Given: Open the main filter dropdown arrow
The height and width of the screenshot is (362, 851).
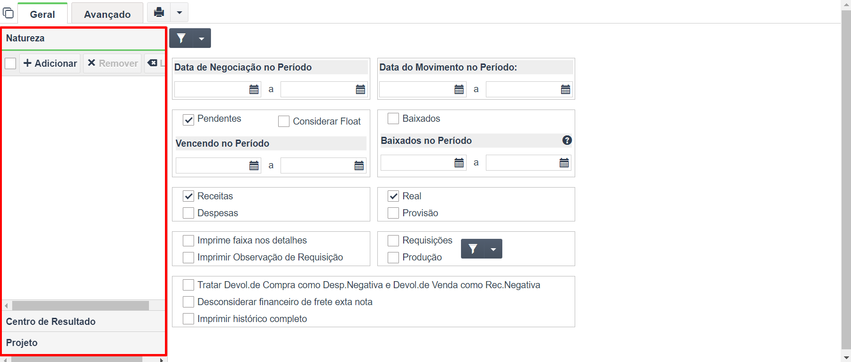Looking at the screenshot, I should point(202,38).
